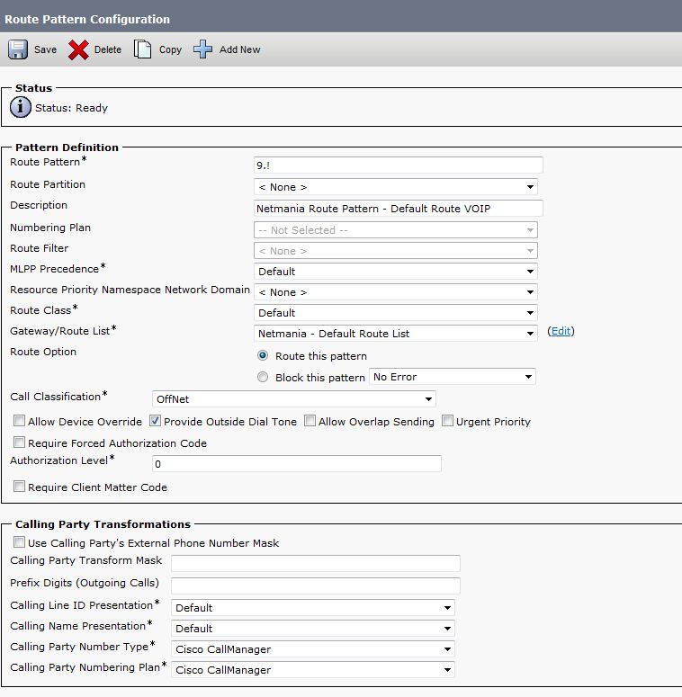
Task: Open the No Error block reason dropdown
Action: point(453,377)
